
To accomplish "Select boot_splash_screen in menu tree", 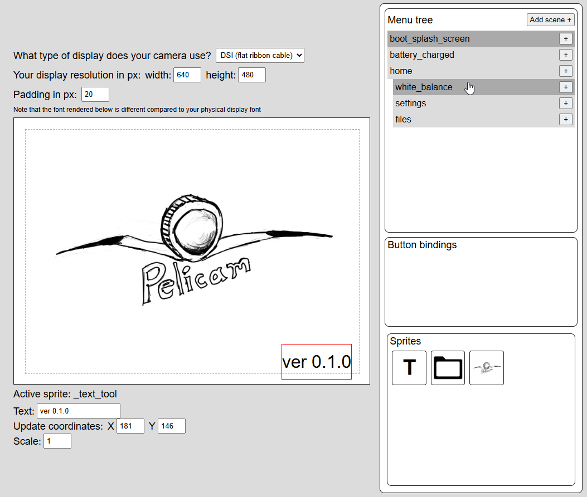I will (x=430, y=39).
